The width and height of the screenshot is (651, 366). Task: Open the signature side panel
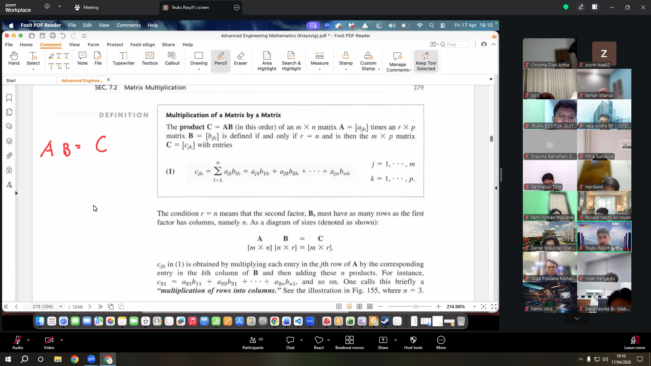[9, 185]
